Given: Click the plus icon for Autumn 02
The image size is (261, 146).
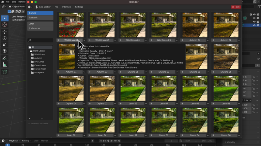Looking at the screenshot, I should click(x=213, y=40).
